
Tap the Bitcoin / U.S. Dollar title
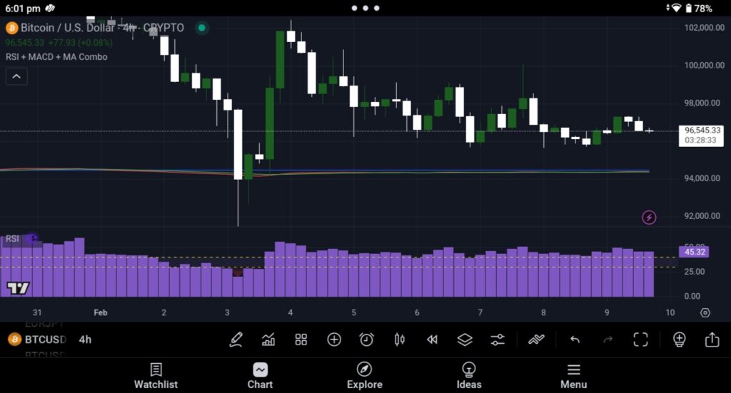click(x=68, y=28)
